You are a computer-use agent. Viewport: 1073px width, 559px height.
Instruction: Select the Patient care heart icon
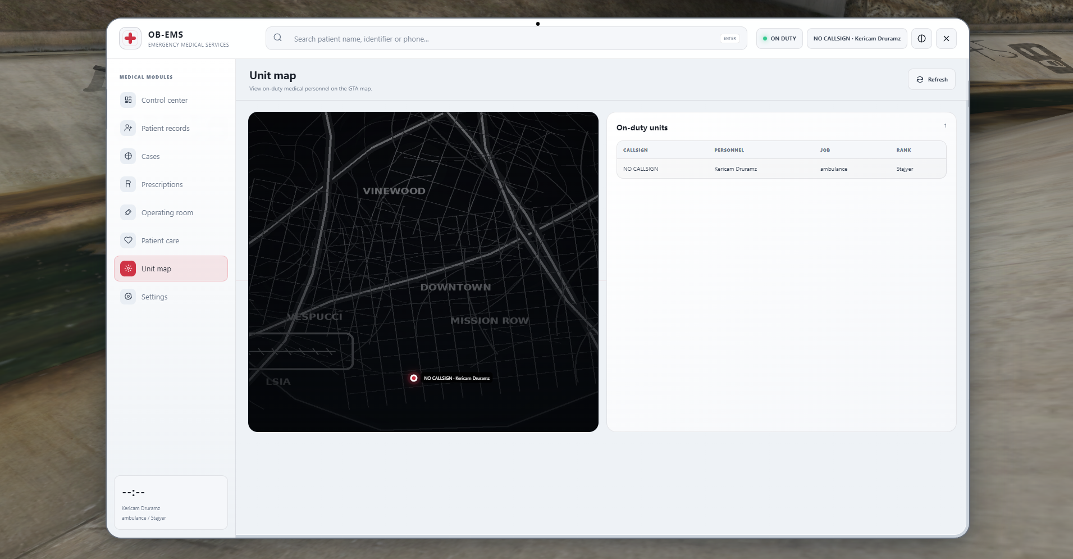click(x=128, y=240)
